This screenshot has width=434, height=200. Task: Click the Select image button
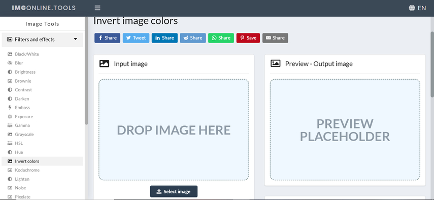(x=174, y=191)
